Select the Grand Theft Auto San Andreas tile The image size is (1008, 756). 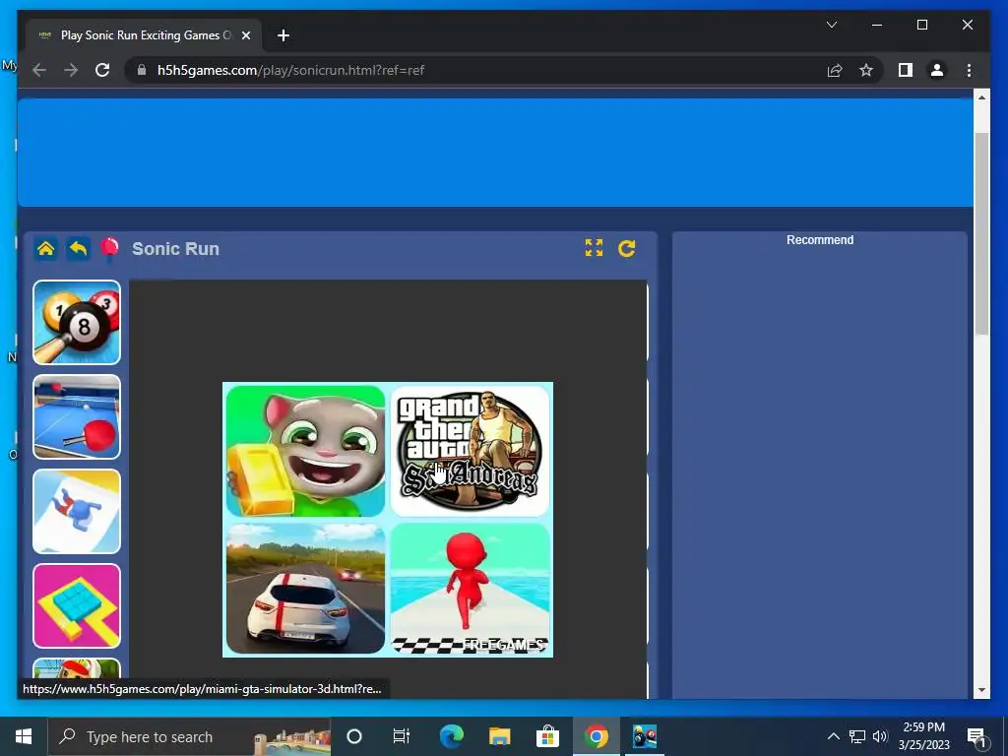coord(470,451)
